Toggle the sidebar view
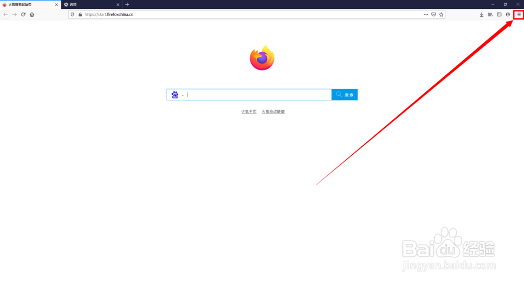 pos(499,14)
